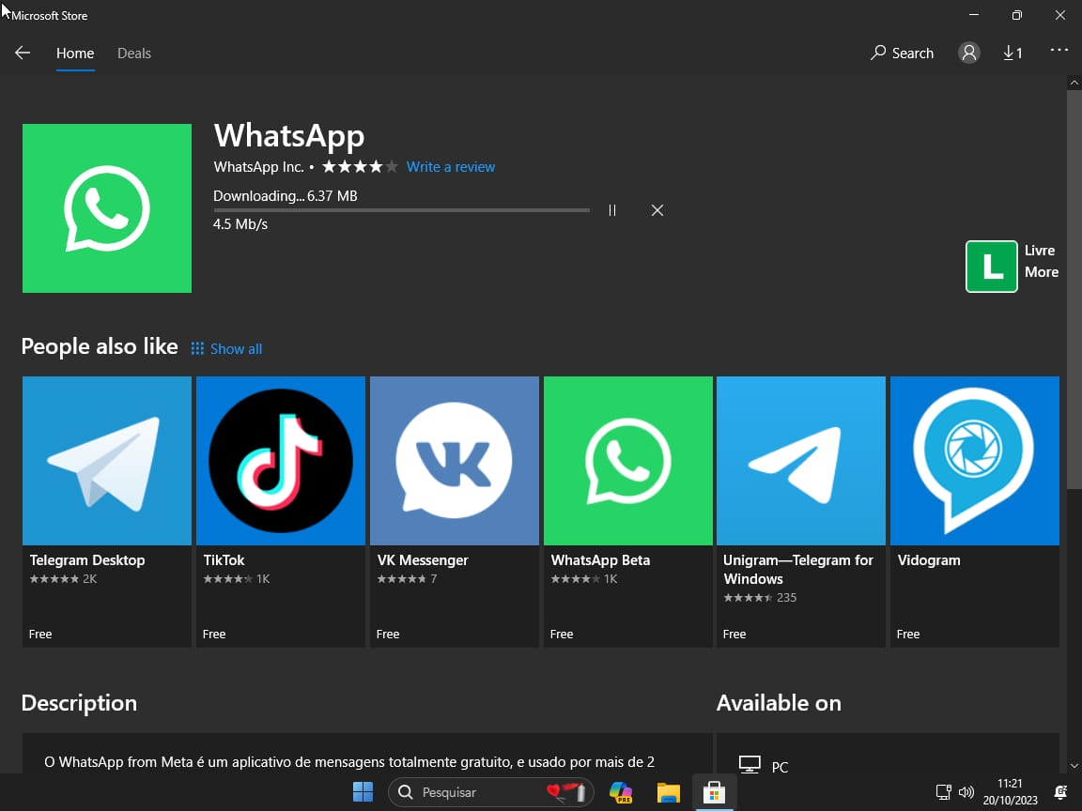This screenshot has height=811, width=1082.
Task: Open the Vidogram app tile
Action: coord(974,460)
